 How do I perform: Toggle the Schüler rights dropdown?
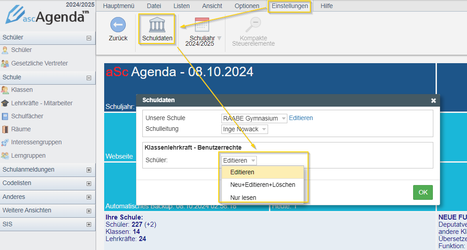click(239, 160)
